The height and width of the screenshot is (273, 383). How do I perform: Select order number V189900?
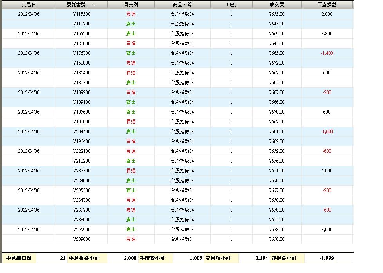[81, 92]
